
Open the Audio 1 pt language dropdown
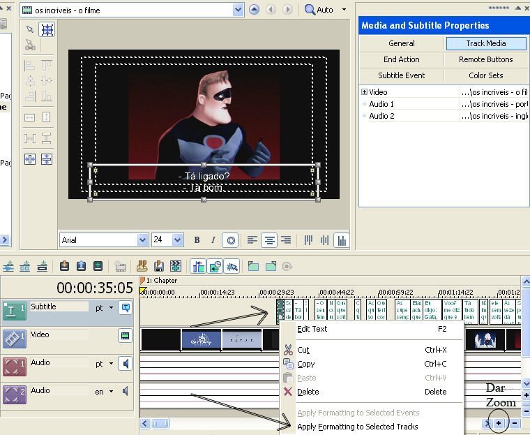111,364
